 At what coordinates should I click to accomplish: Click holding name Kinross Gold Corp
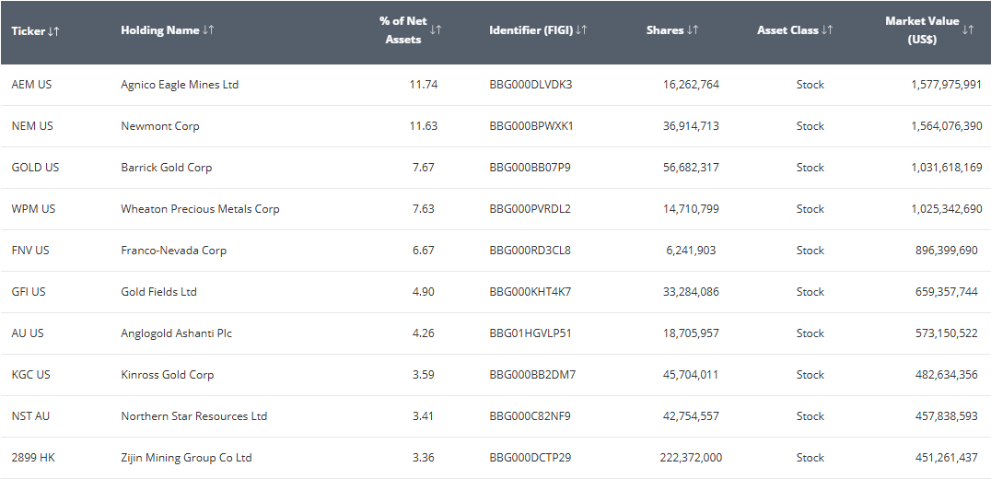click(168, 375)
